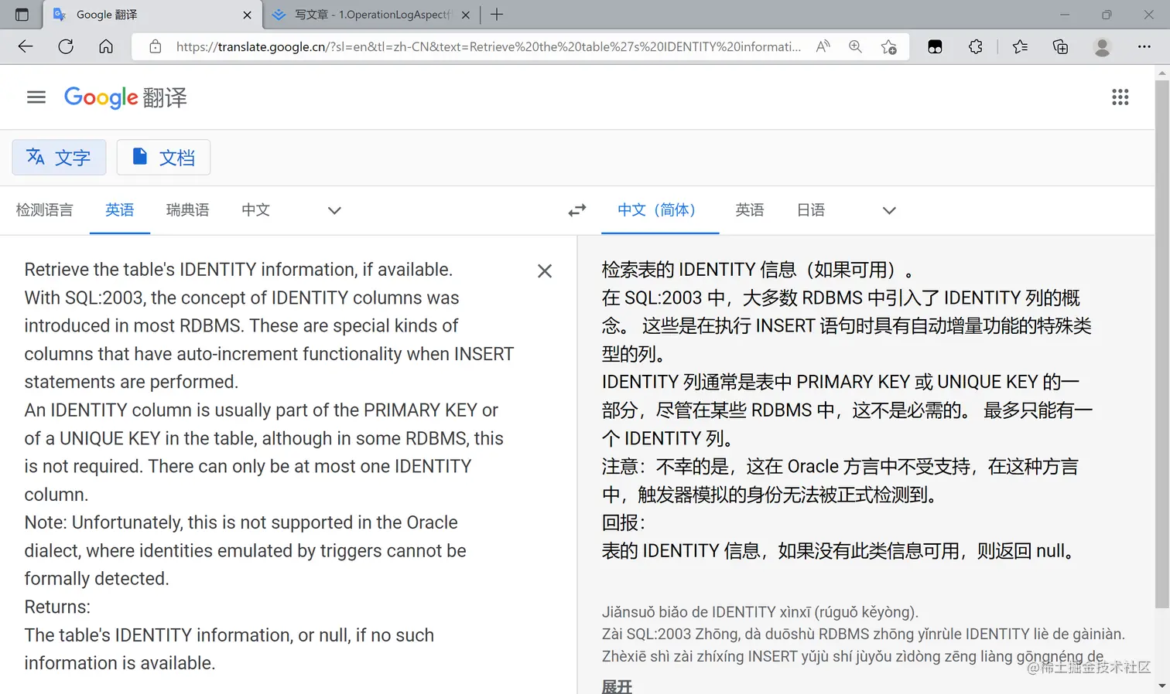
Task: Open the browser profile avatar
Action: click(x=1102, y=46)
